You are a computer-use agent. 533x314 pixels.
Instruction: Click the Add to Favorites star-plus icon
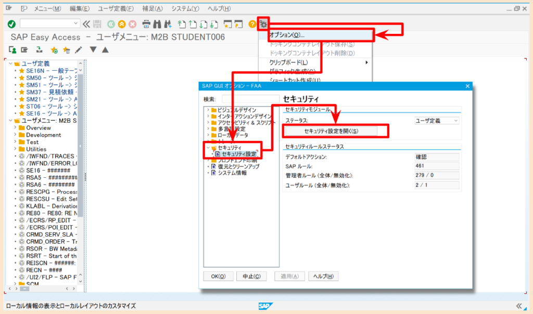coord(54,50)
